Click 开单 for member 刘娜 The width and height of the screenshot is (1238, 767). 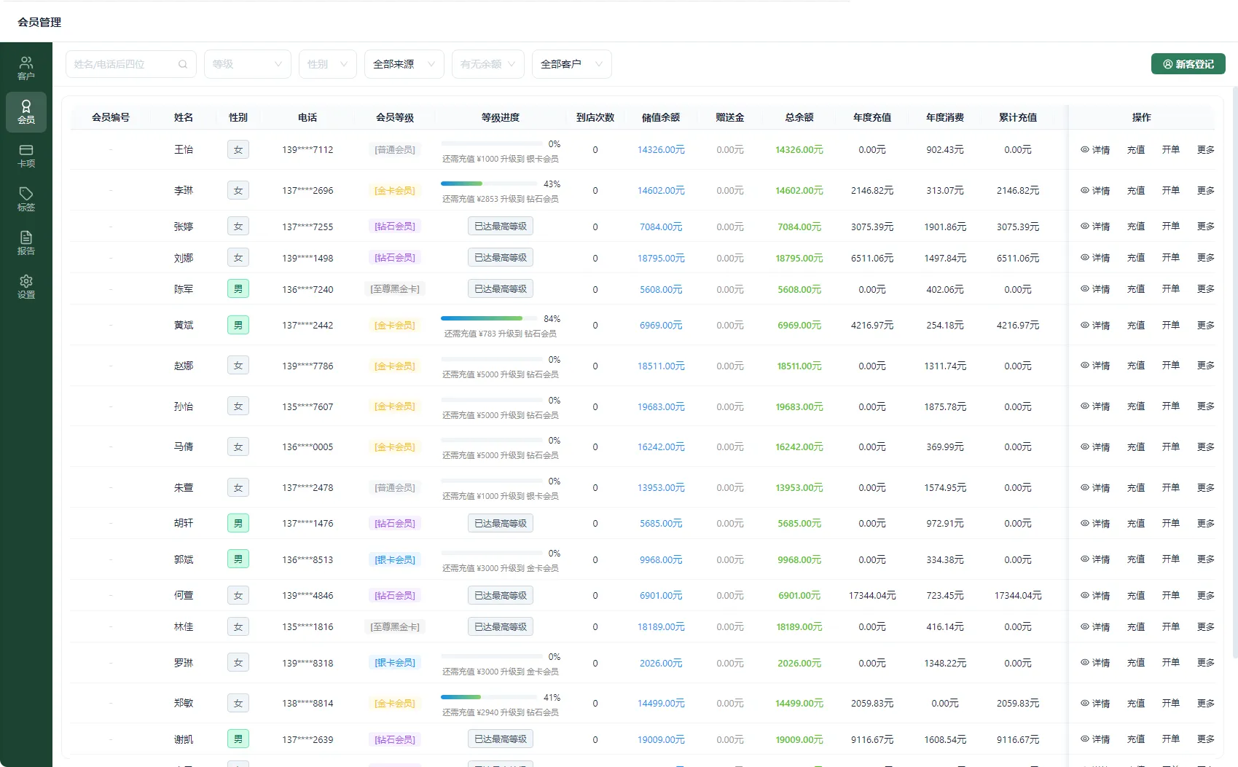[1171, 258]
